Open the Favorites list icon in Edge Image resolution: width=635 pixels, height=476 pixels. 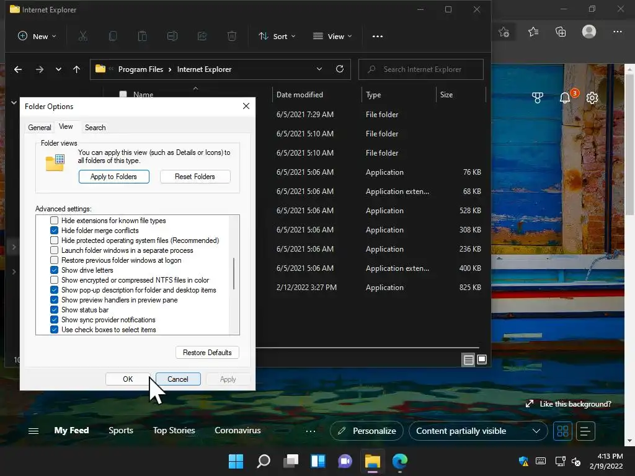click(x=533, y=32)
